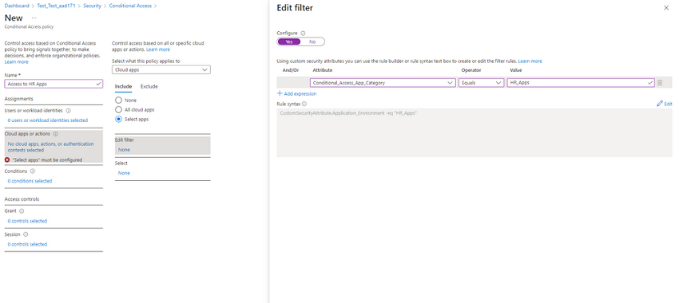Click the plus Add expression icon

point(280,93)
